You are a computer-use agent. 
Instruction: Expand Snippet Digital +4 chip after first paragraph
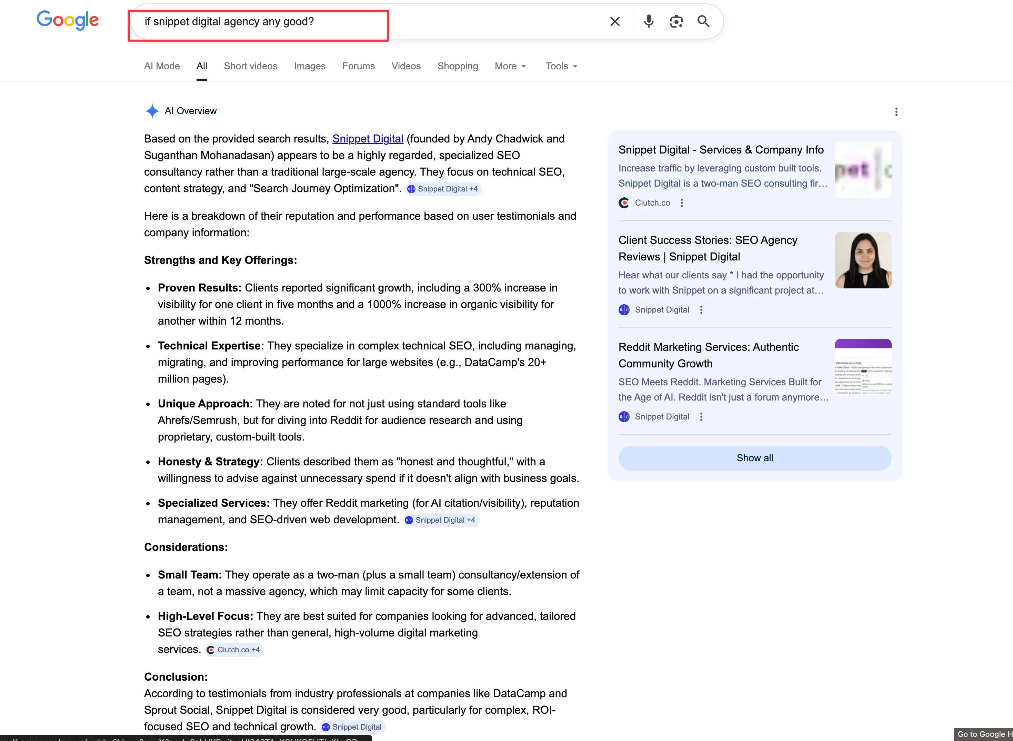[443, 189]
